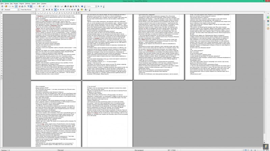Open sidebar Navigator compass icon
The image size is (270, 151).
(x=268, y=29)
